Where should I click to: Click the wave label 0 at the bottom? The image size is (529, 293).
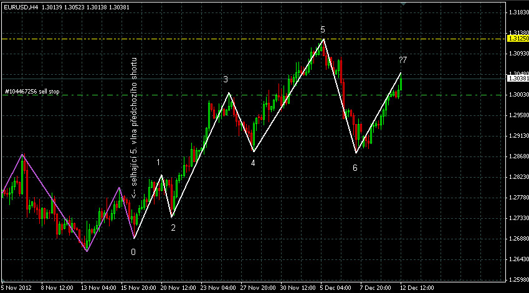click(x=133, y=252)
